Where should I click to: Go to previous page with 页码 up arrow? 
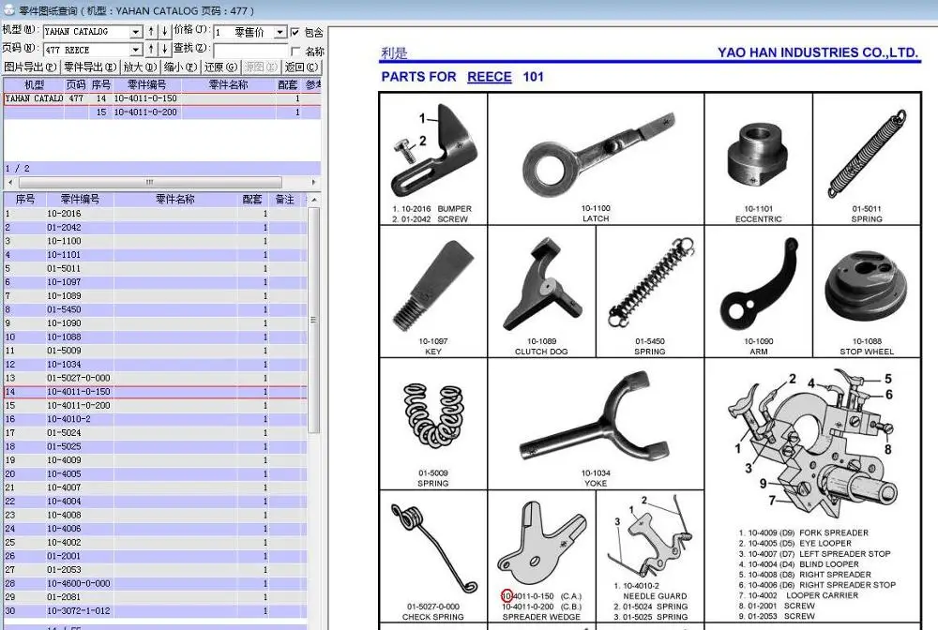pos(151,49)
